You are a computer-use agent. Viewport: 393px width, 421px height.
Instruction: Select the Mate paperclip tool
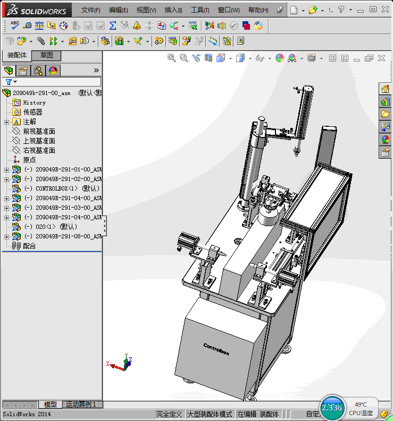(41, 41)
